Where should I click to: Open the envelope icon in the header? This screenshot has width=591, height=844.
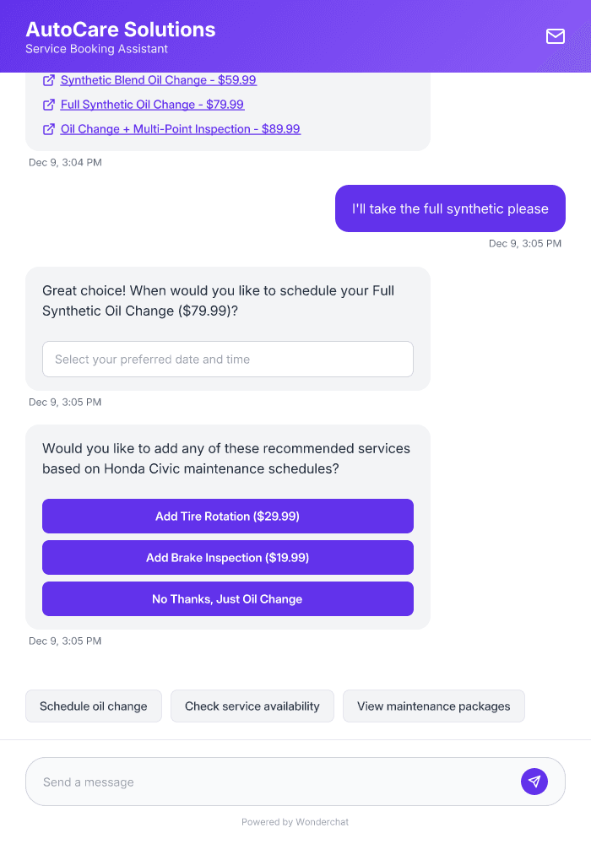(556, 36)
